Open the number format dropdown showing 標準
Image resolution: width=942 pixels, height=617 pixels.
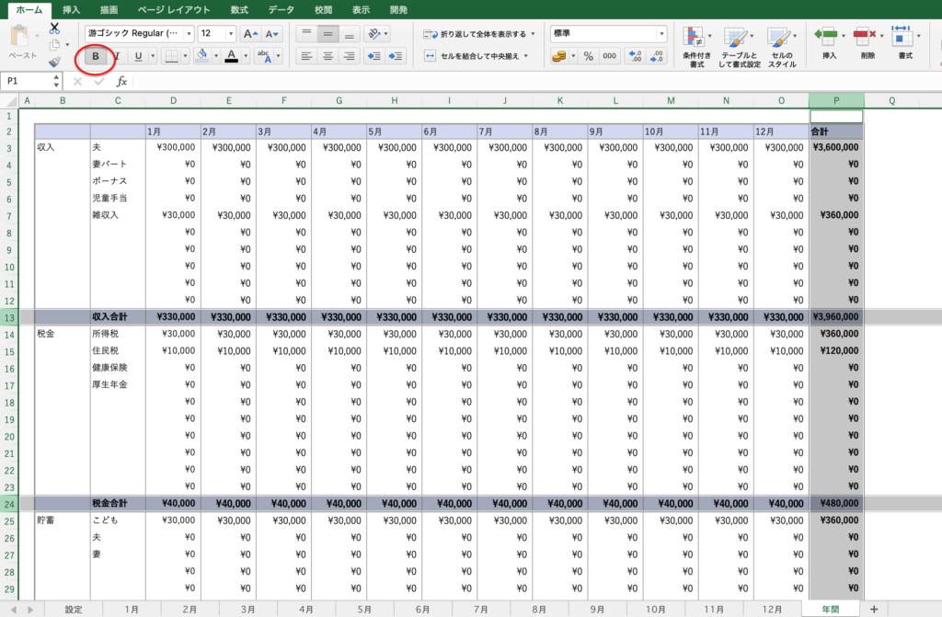point(608,34)
